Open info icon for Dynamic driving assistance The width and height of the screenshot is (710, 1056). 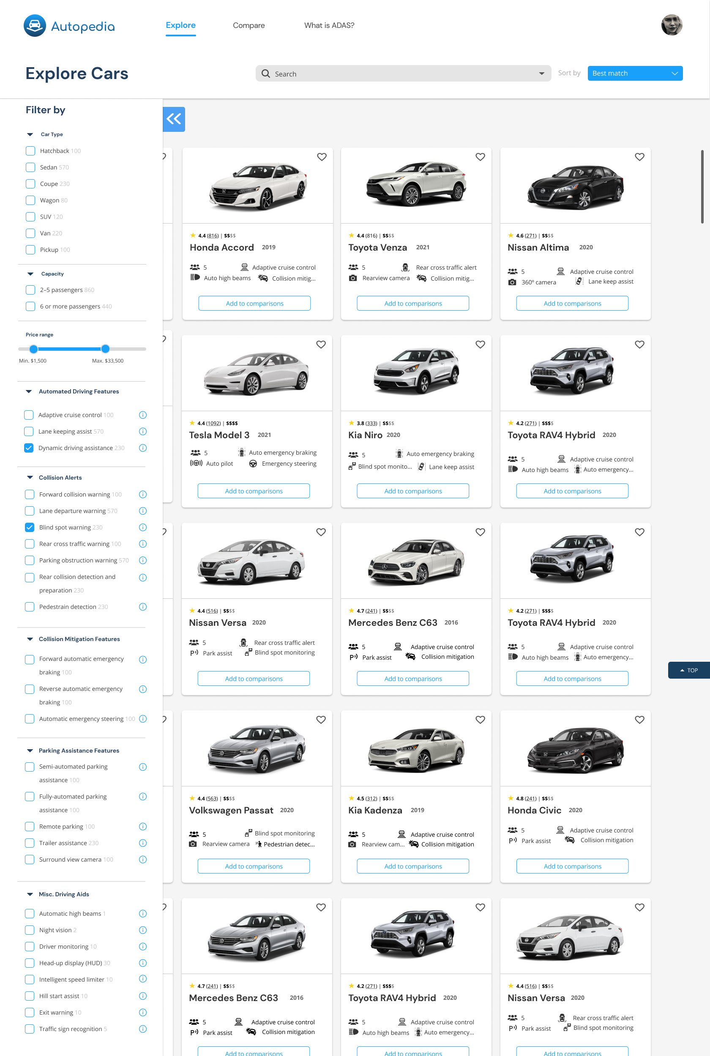point(143,448)
